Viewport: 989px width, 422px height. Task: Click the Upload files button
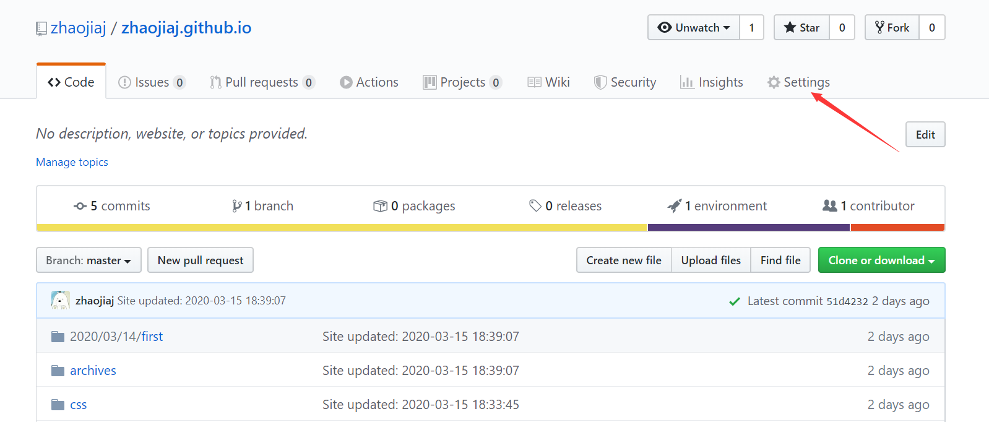pyautogui.click(x=711, y=260)
